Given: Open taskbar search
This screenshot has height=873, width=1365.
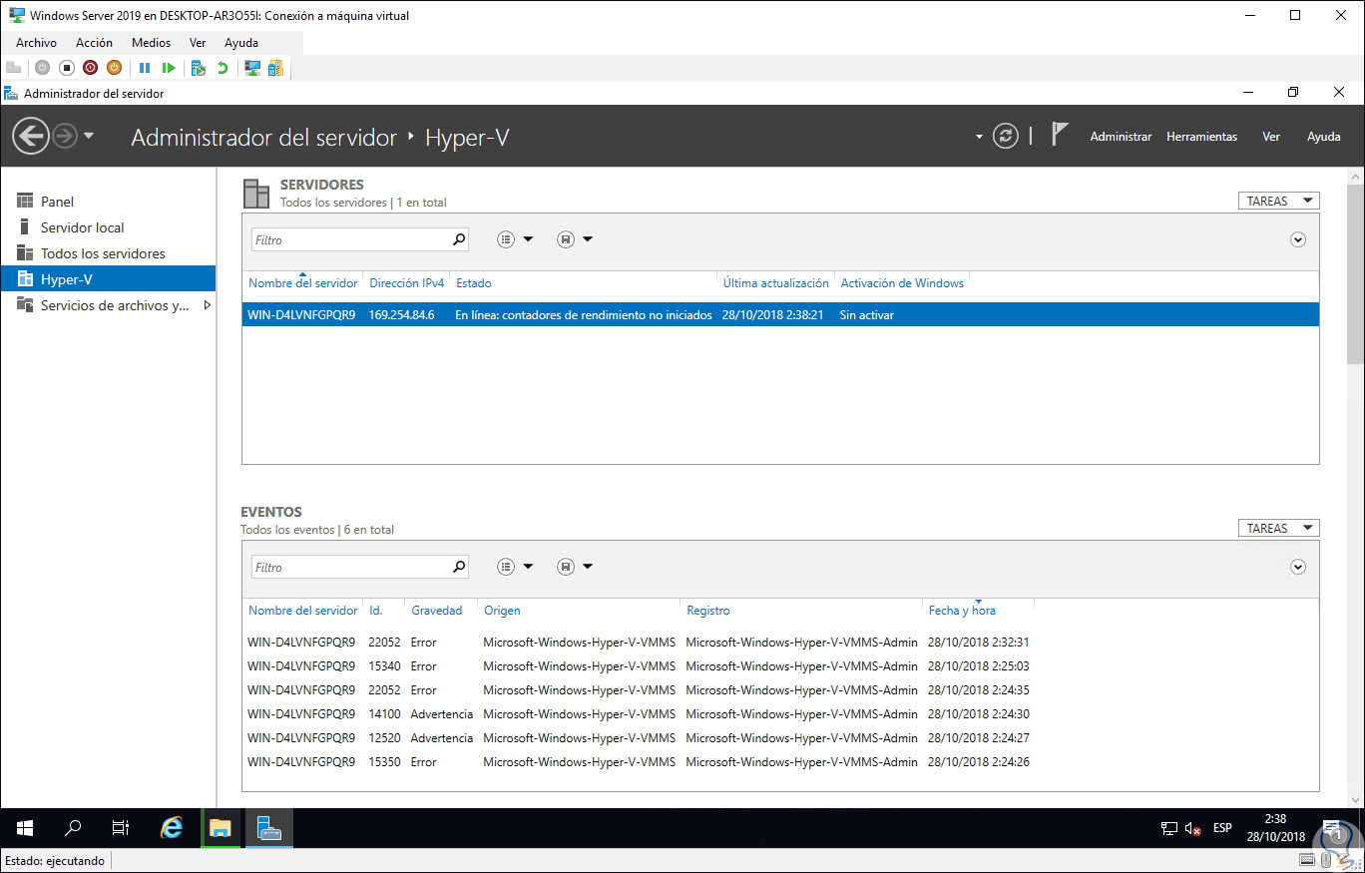Looking at the screenshot, I should 73,828.
